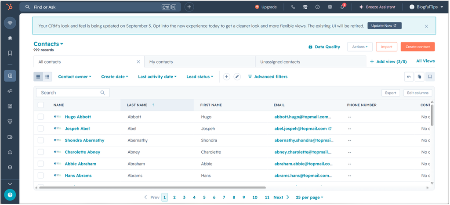Click the plus quick-create button in top bar
Viewport: 450px width, 205px height.
click(189, 7)
